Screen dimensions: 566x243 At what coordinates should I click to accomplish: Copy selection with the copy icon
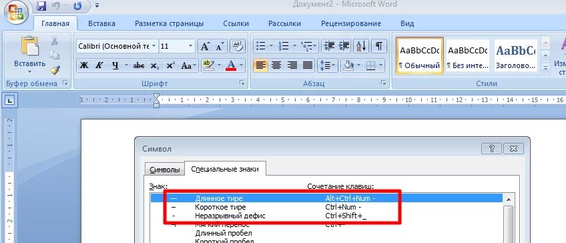[55, 55]
